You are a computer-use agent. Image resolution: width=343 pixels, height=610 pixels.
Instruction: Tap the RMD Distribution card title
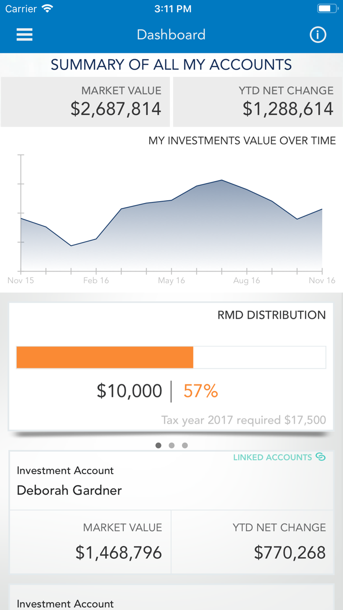click(272, 315)
